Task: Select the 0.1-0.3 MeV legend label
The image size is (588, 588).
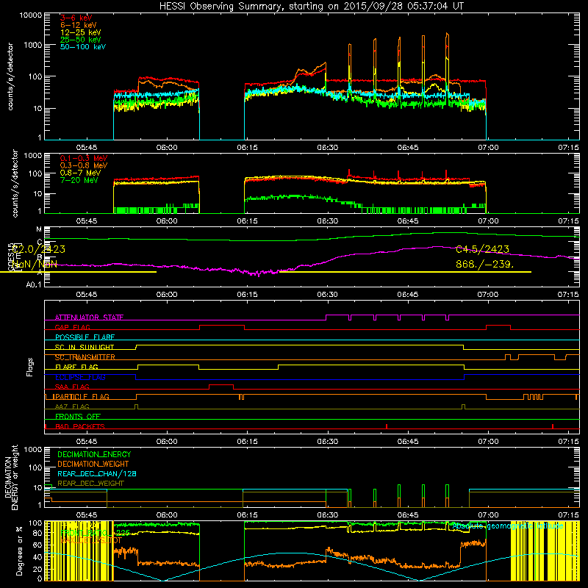Action: click(84, 159)
